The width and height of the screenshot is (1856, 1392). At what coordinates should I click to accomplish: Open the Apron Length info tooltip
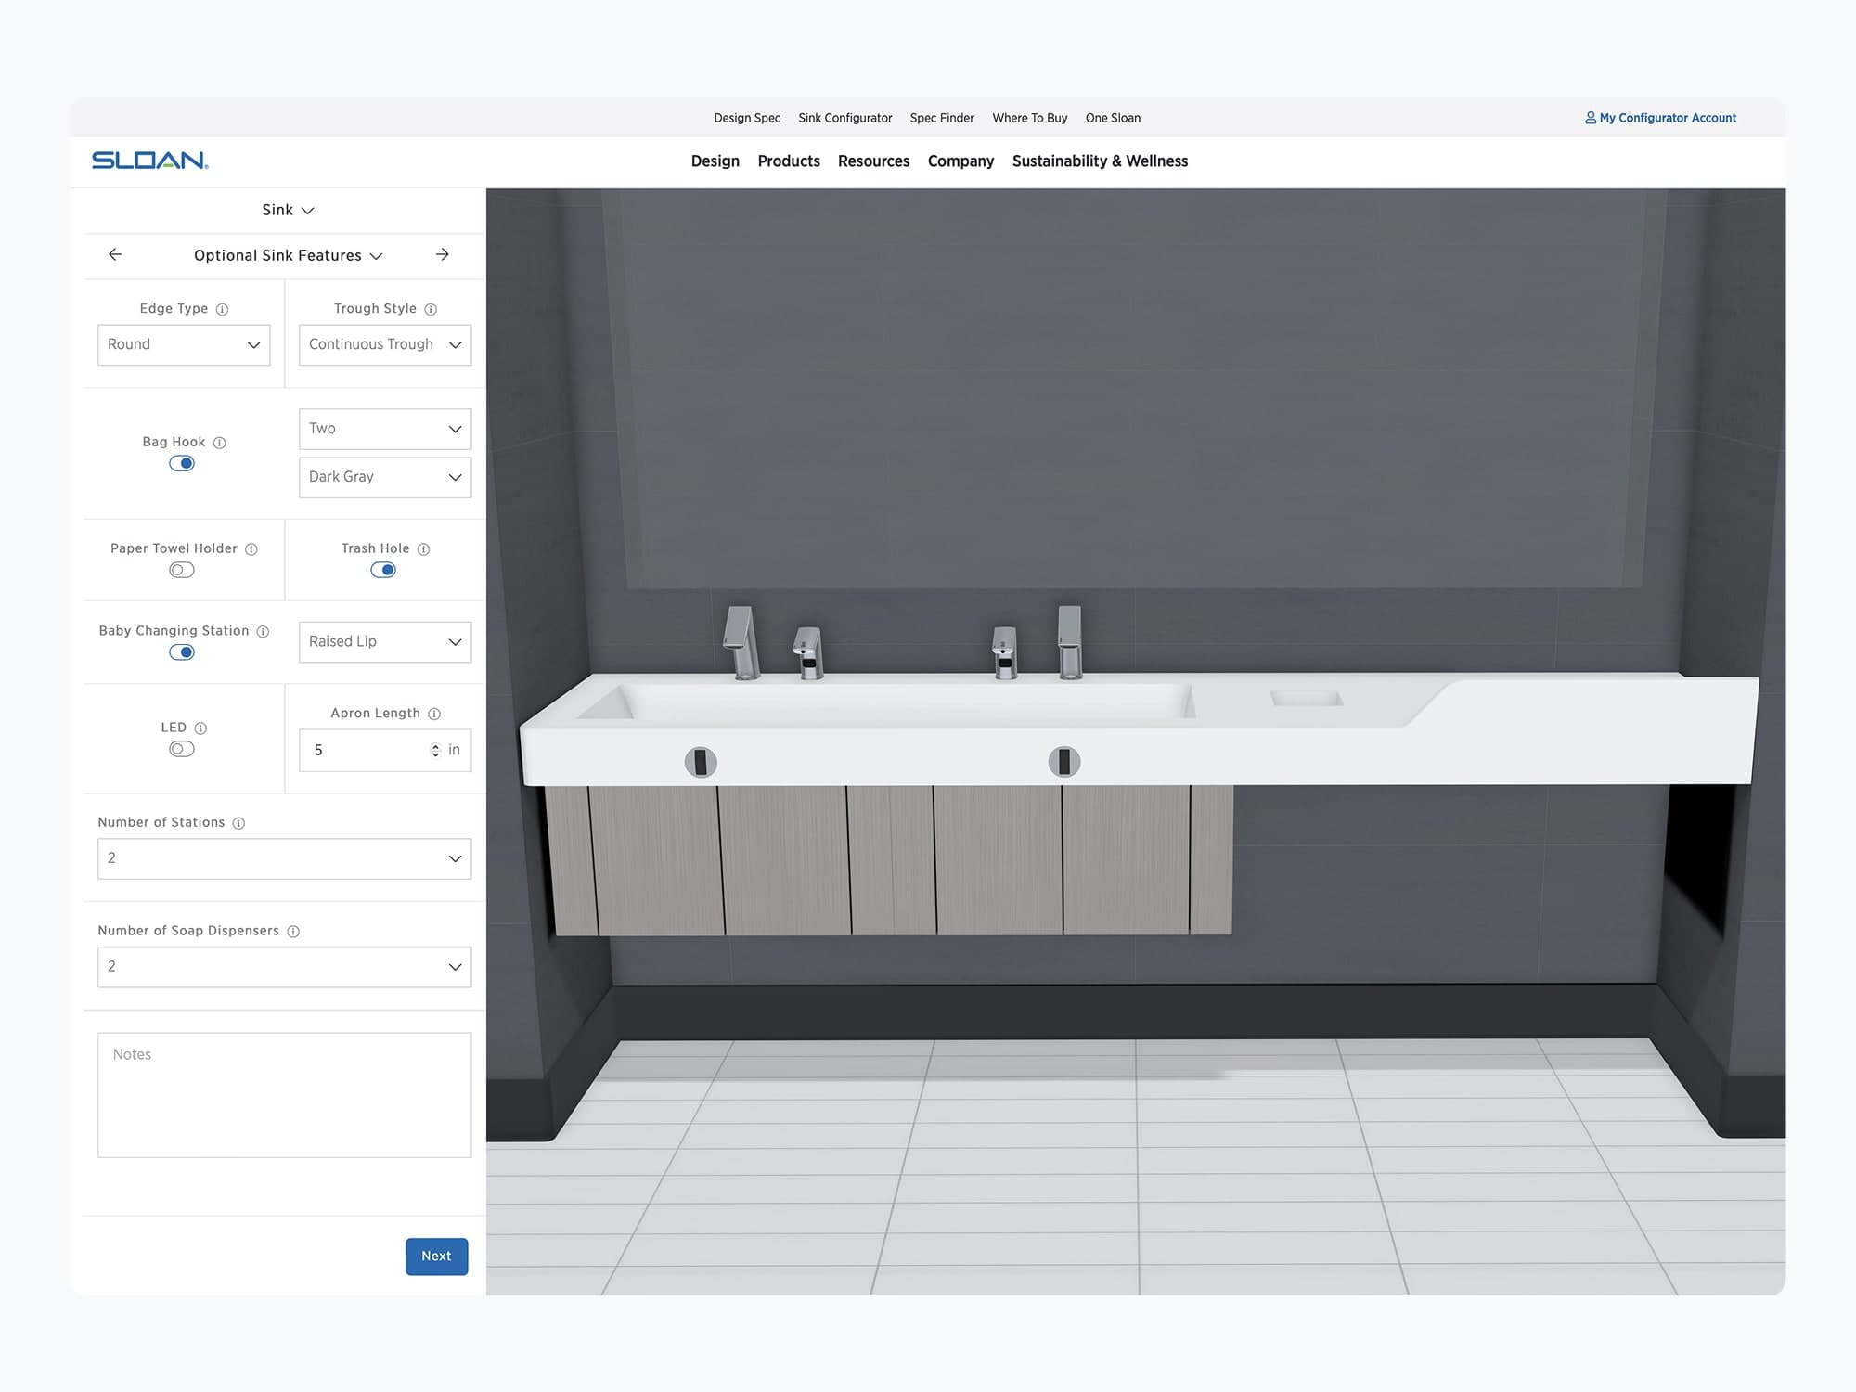coord(434,713)
